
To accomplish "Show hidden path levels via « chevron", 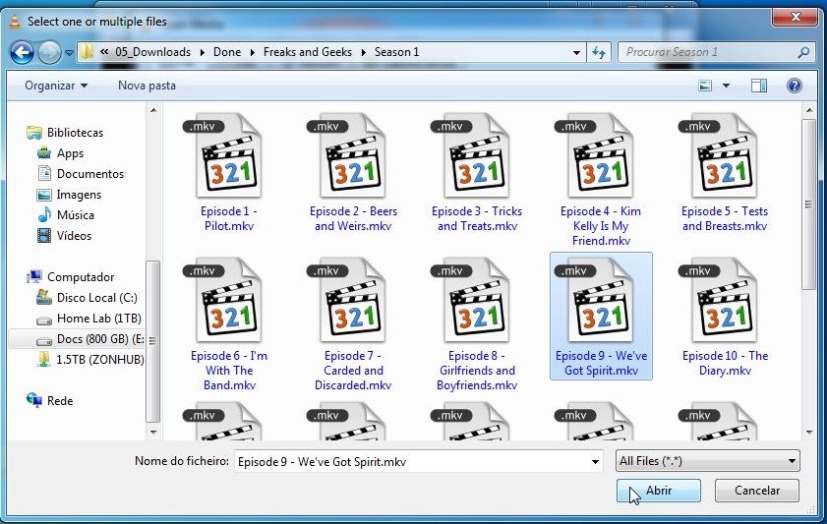I will click(x=104, y=52).
